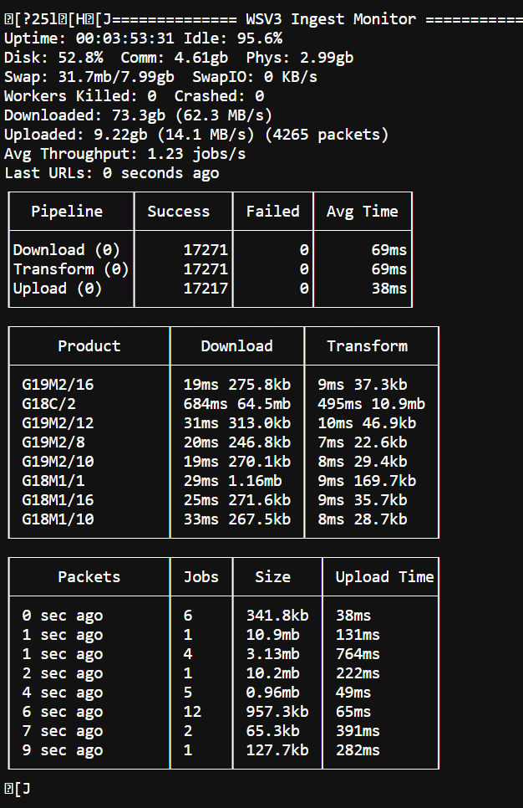Click the Pipeline column header
Image resolution: width=523 pixels, height=808 pixels.
(x=67, y=212)
